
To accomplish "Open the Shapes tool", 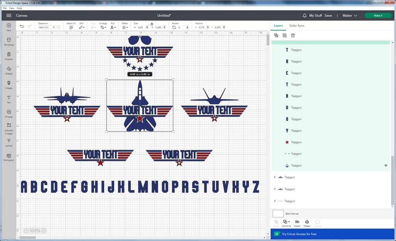I will click(9, 70).
